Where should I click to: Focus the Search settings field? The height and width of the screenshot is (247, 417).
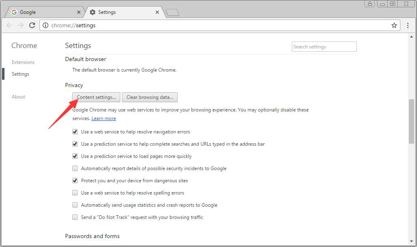pos(324,46)
